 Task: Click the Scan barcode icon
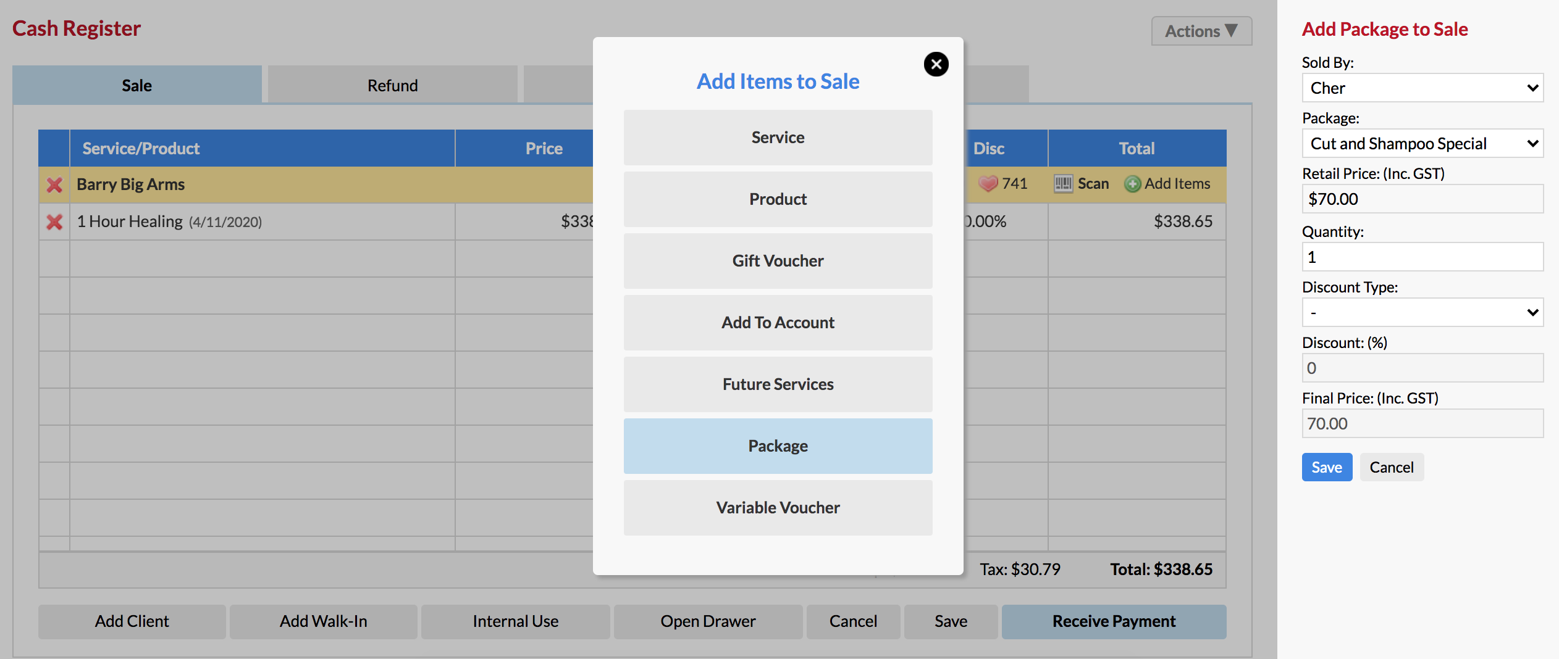point(1063,184)
